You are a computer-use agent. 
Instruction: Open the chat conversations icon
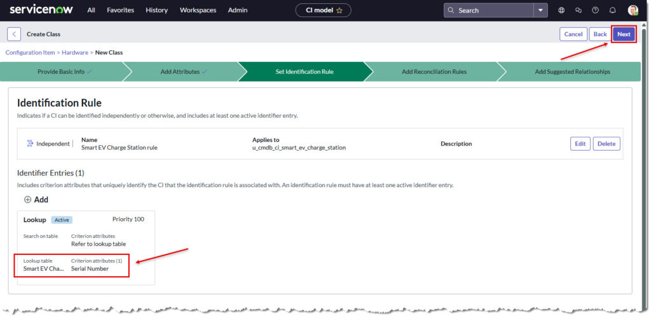579,10
